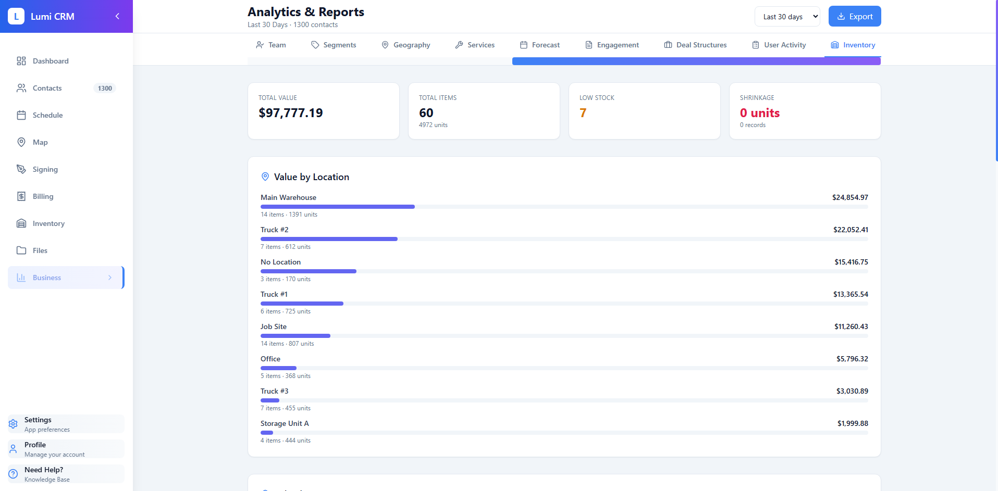Collapse the sidebar with the chevron arrow

(x=117, y=16)
